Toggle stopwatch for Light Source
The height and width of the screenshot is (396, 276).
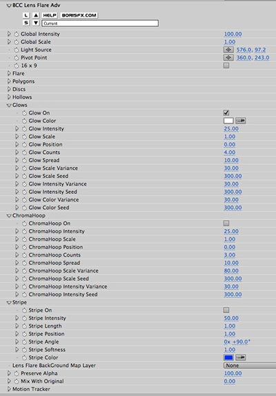point(17,50)
